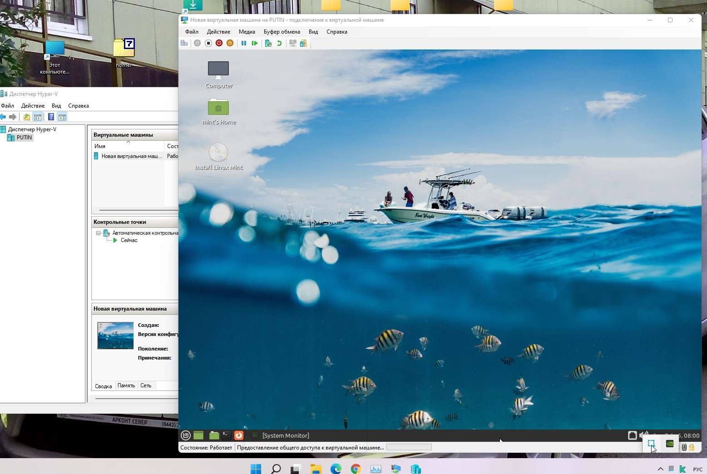Toggle the Hyper-V console tree pane icon
Image resolution: width=707 pixels, height=474 pixels.
click(x=38, y=117)
